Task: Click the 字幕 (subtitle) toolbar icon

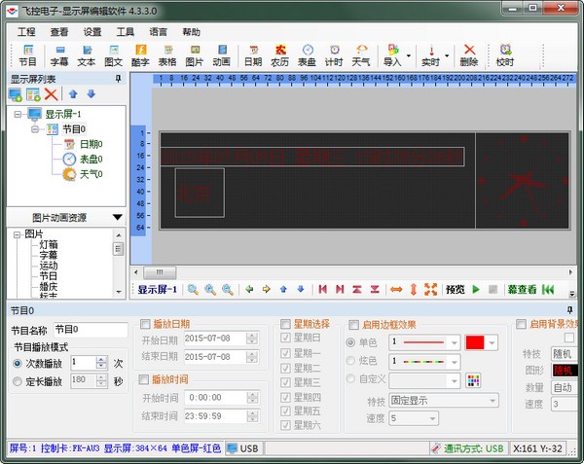Action: 59,54
